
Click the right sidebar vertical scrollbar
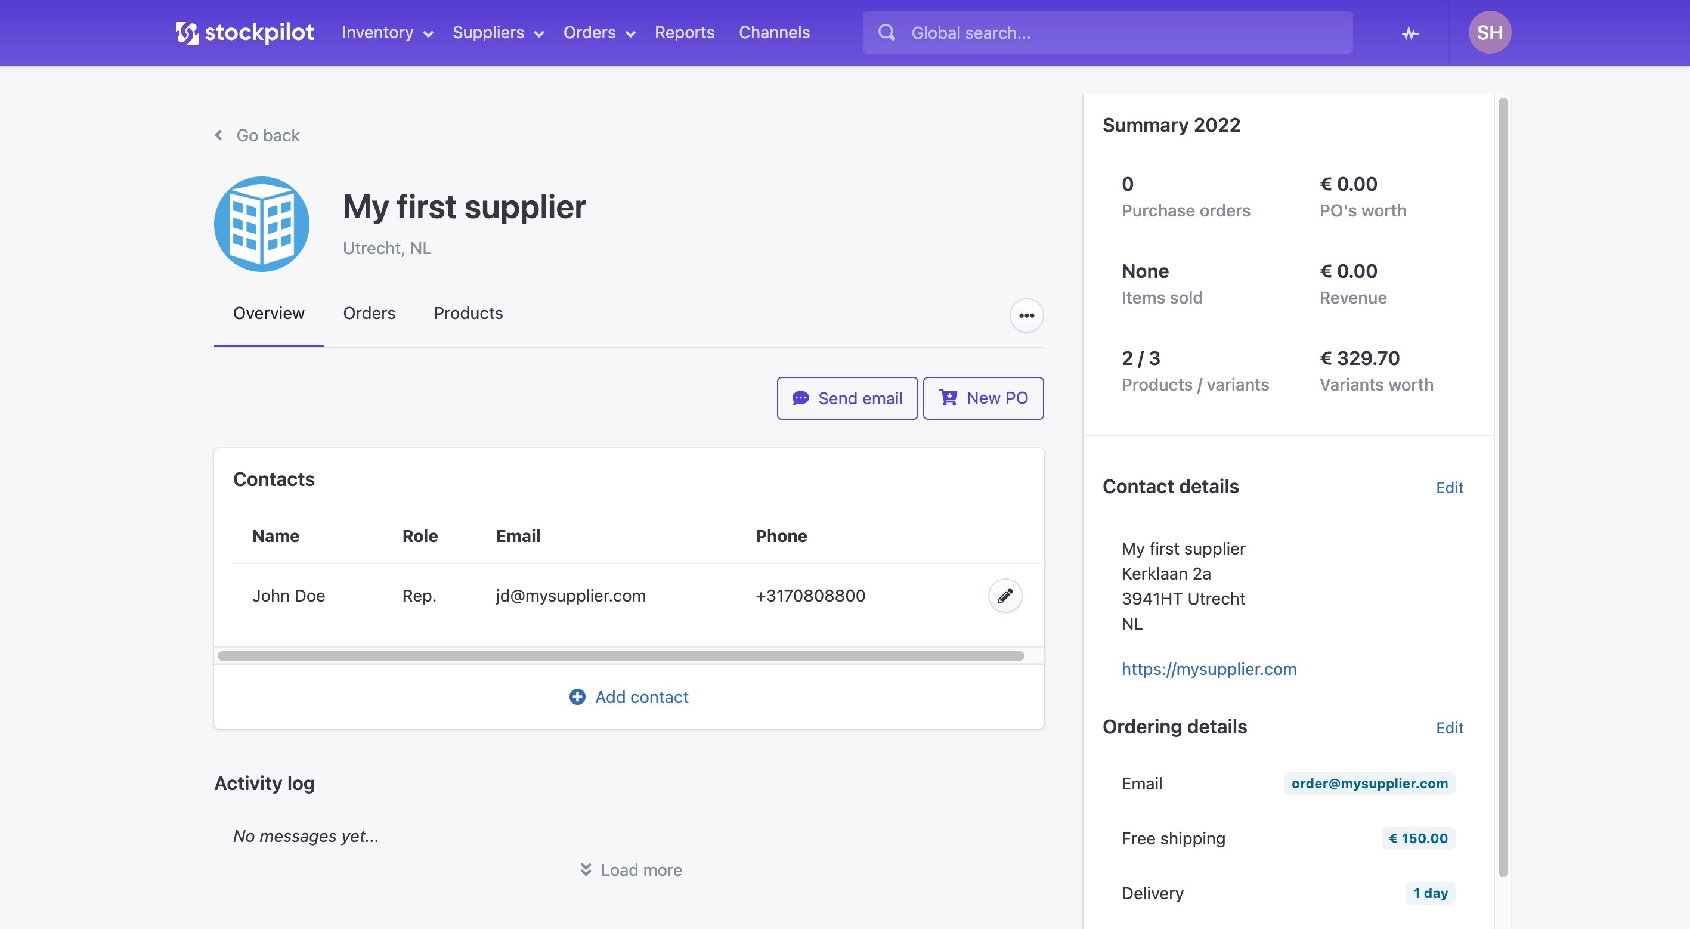click(1502, 487)
